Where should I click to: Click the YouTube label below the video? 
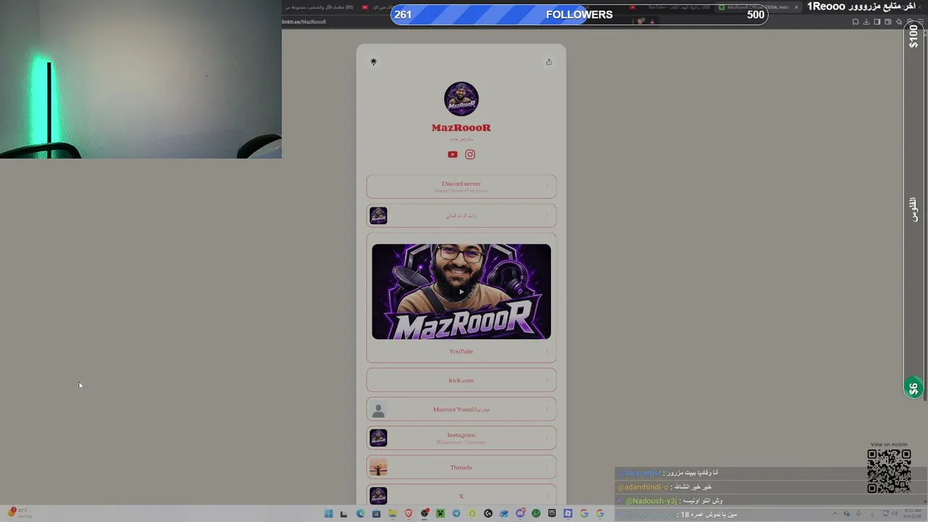click(461, 351)
